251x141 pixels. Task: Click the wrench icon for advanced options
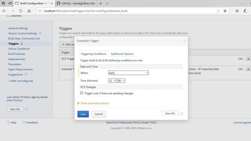[78, 103]
